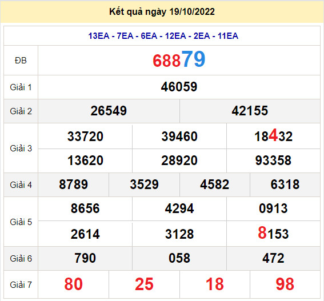This screenshot has width=324, height=301.
Task: Click fourth prize number 8789
Action: (73, 184)
